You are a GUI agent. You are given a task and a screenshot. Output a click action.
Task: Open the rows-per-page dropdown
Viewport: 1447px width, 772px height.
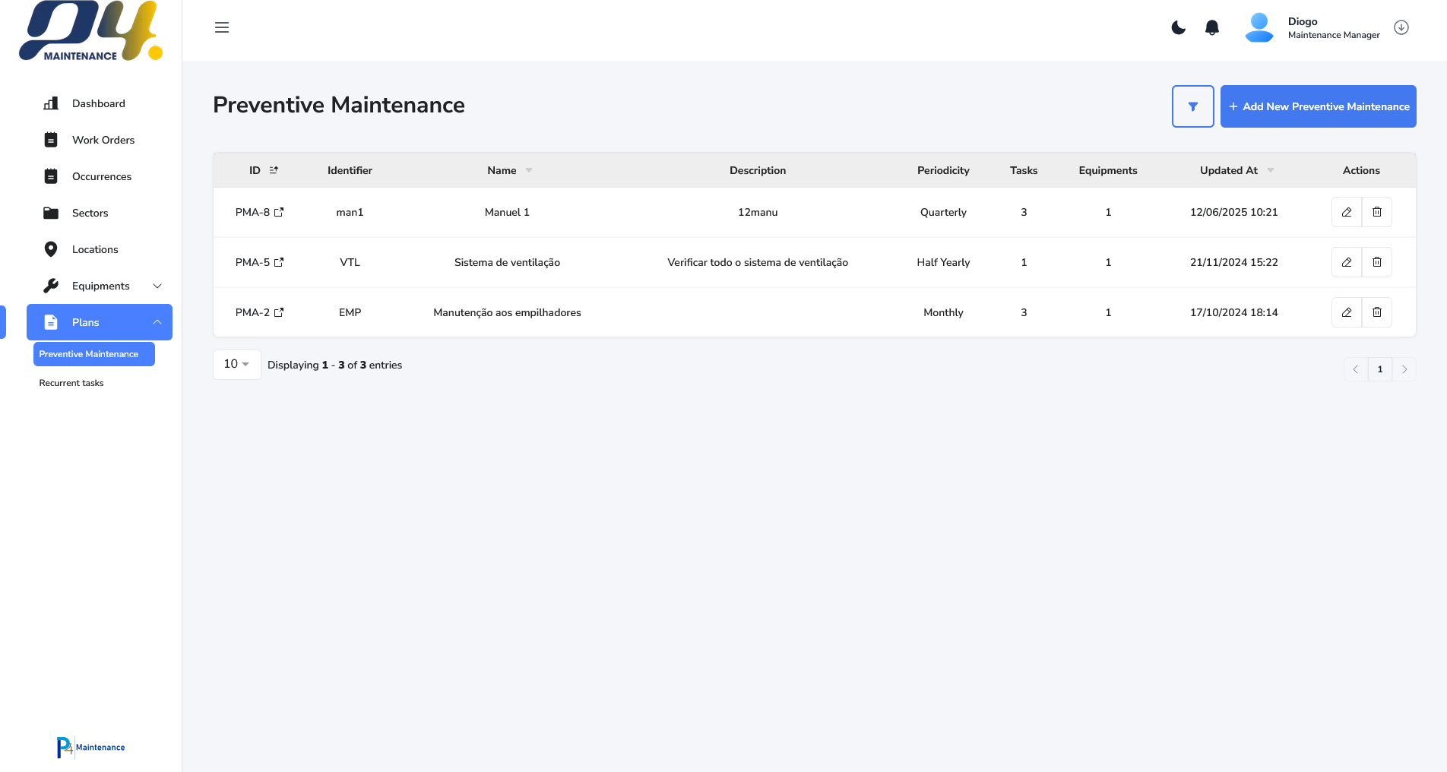pos(236,365)
